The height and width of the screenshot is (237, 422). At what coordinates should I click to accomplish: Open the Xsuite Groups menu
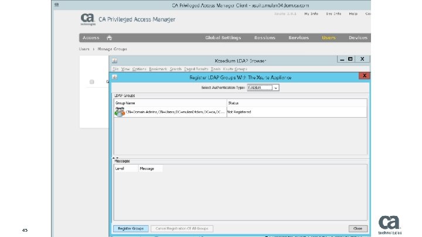[235, 69]
